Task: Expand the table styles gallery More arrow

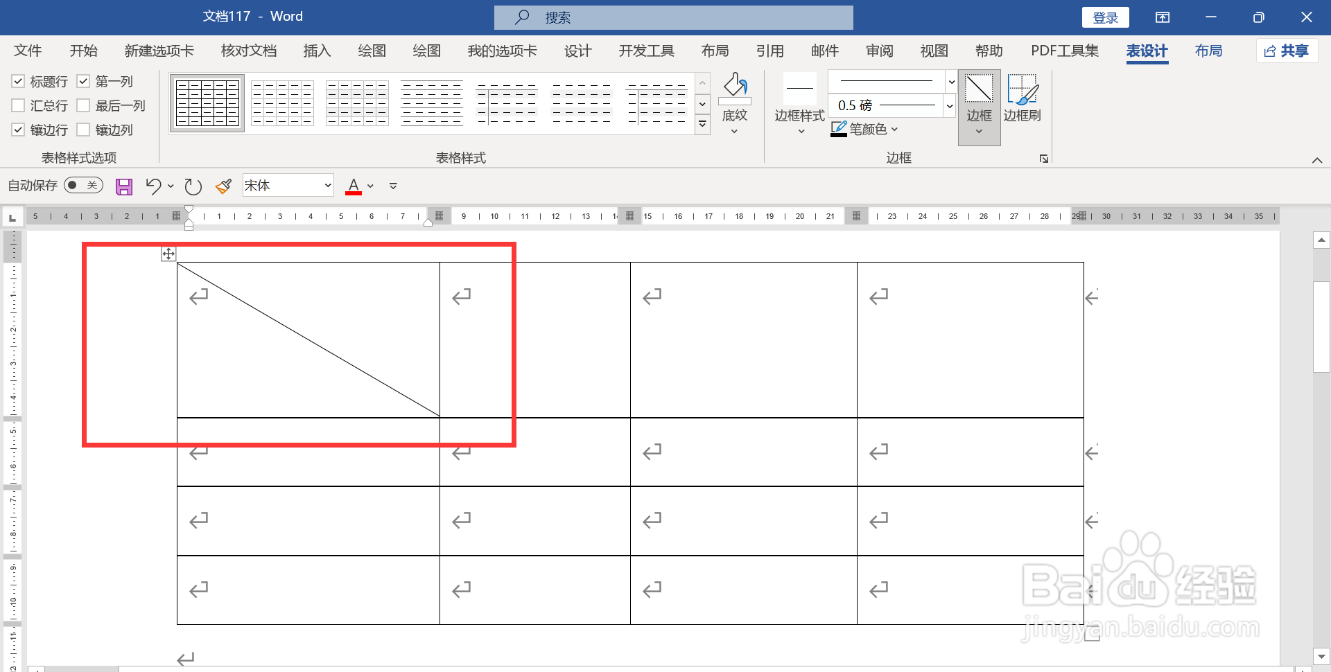Action: (x=702, y=125)
